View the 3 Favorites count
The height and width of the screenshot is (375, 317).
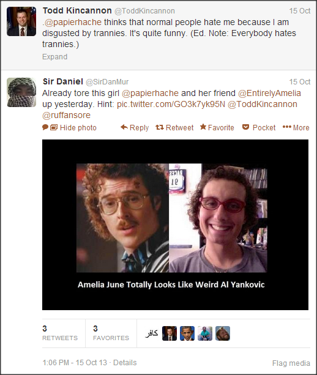pyautogui.click(x=111, y=333)
